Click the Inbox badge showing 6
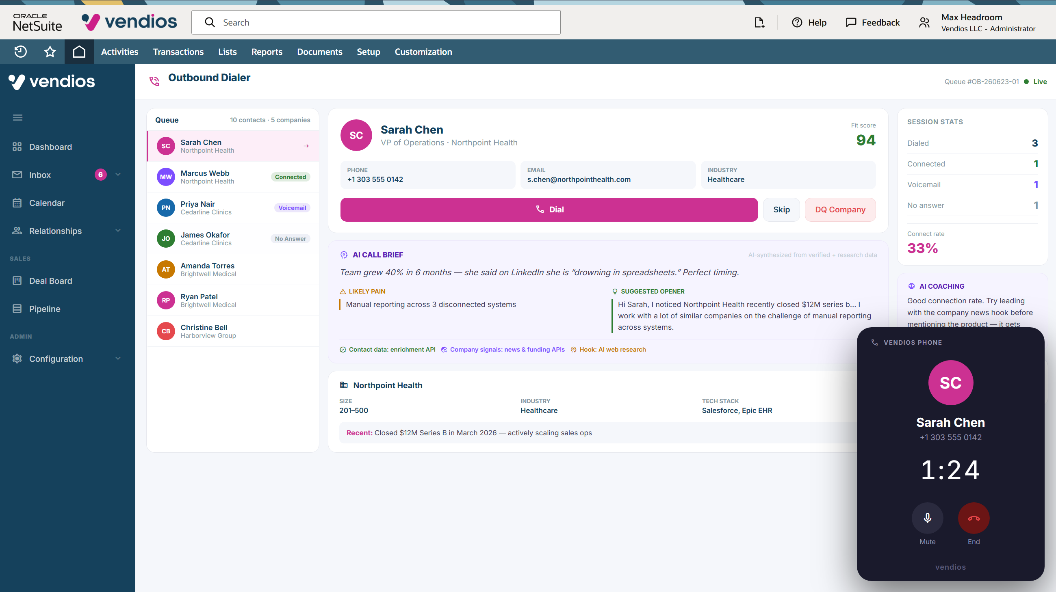Viewport: 1056px width, 592px height. [x=100, y=175]
